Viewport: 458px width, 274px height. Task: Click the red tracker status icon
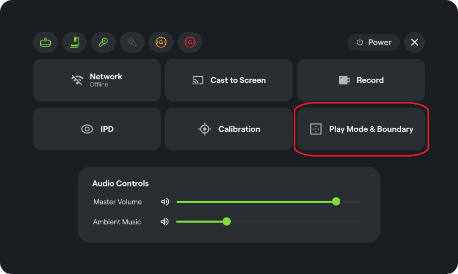190,42
